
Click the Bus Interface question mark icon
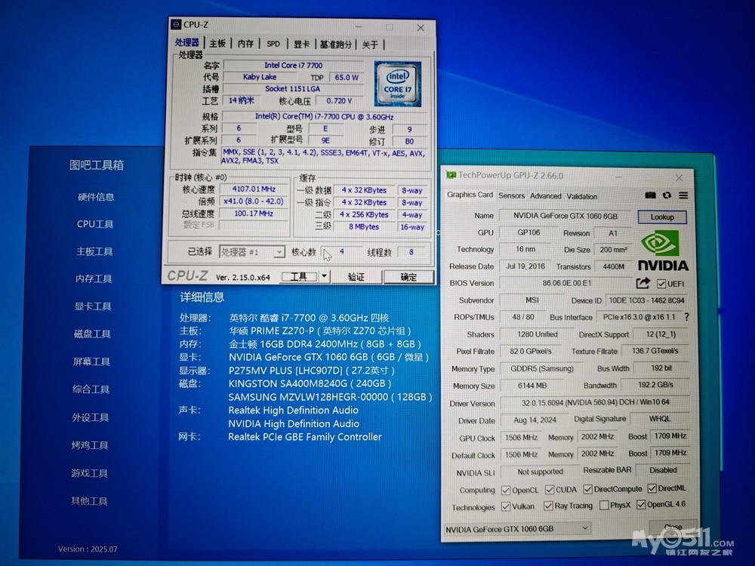pyautogui.click(x=686, y=318)
